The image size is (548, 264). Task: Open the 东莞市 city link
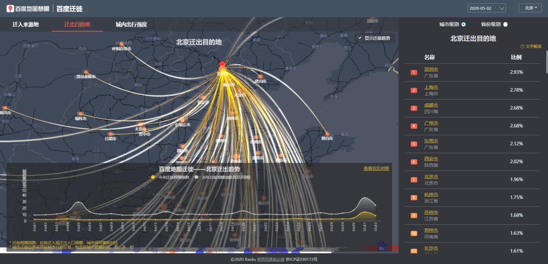(431, 141)
